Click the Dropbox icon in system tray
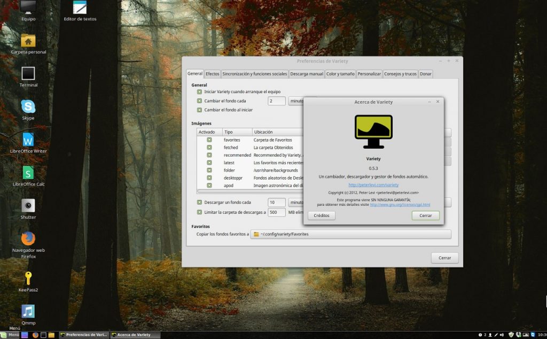Viewport: 547px width, 339px height. tap(519, 335)
